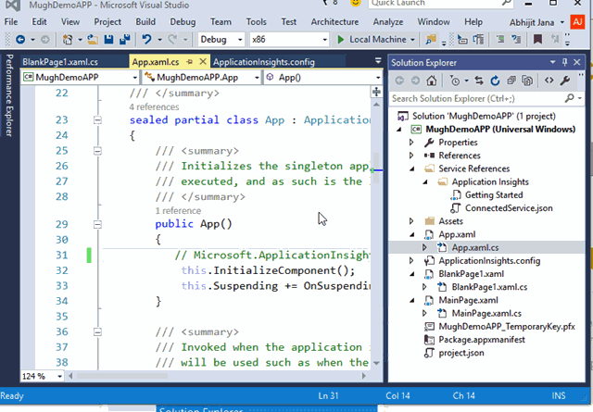
Task: Click Show All Files icon in Solution Explorer
Action: pos(527,81)
